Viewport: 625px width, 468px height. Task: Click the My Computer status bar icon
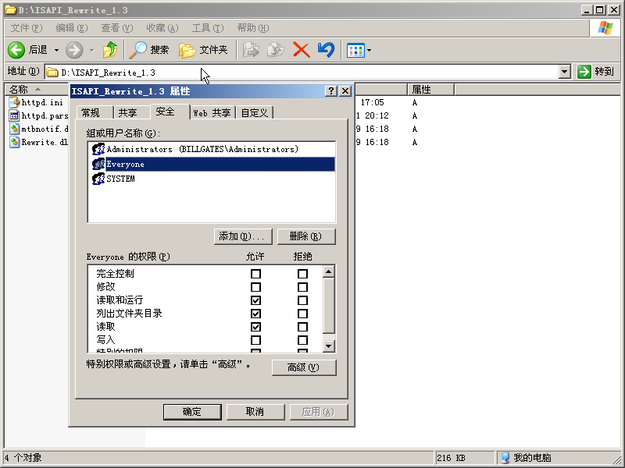505,458
